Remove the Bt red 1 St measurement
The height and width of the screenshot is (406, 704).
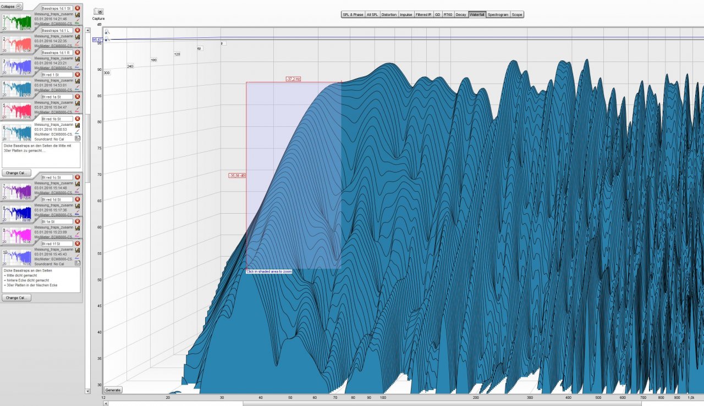click(78, 74)
